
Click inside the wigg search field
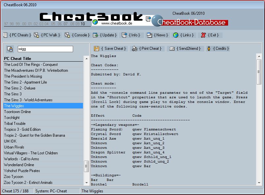tap(45, 49)
